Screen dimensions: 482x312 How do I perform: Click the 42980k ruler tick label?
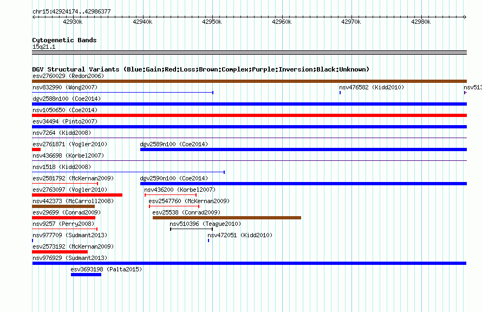(x=421, y=22)
